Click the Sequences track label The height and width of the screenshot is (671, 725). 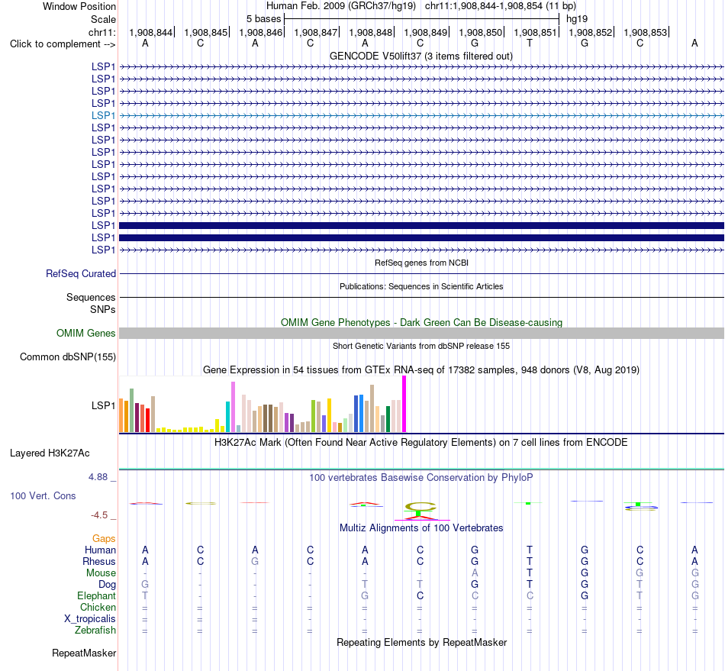coord(91,298)
